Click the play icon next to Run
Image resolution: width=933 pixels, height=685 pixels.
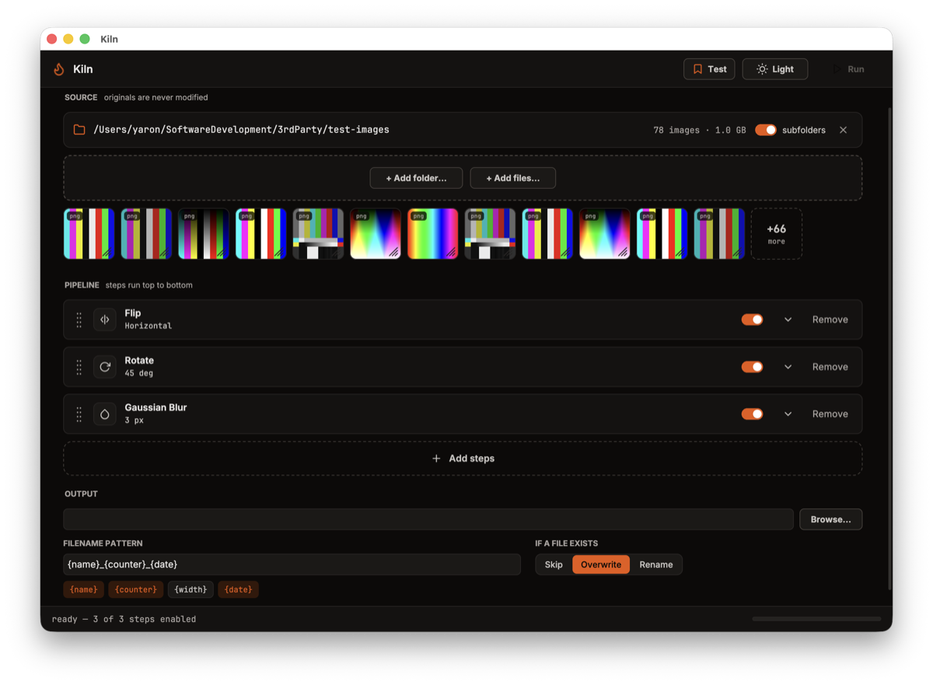(837, 69)
